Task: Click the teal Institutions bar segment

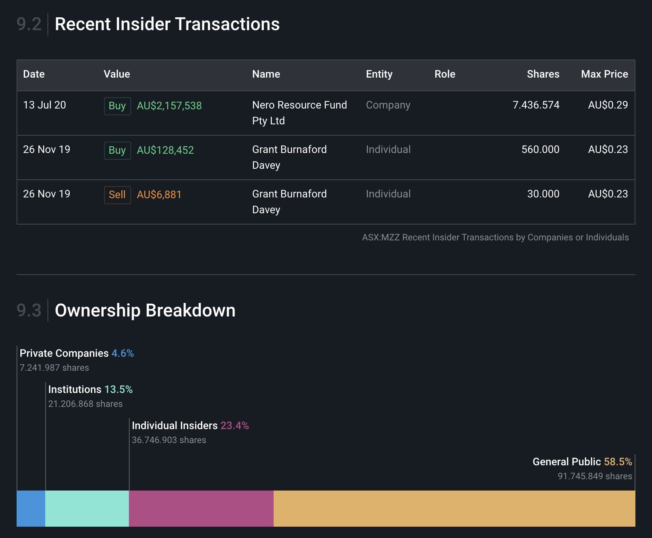Action: [87, 508]
